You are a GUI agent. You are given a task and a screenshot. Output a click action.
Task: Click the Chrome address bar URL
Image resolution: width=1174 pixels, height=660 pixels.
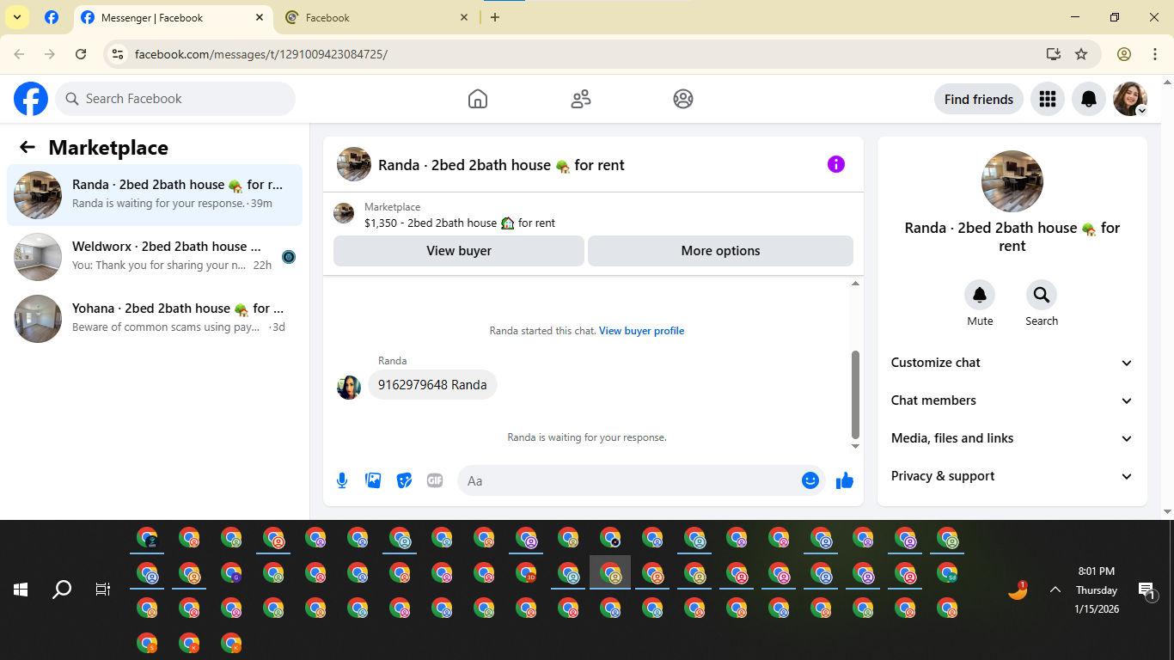pos(261,54)
